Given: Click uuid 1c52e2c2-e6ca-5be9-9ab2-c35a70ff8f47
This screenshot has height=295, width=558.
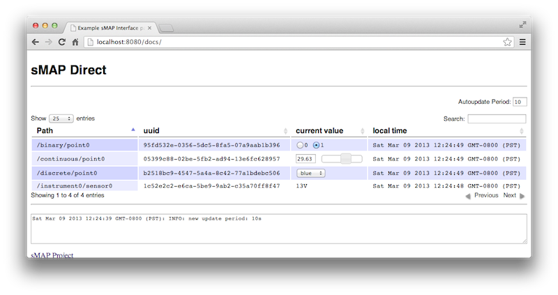Looking at the screenshot, I should click(x=212, y=186).
